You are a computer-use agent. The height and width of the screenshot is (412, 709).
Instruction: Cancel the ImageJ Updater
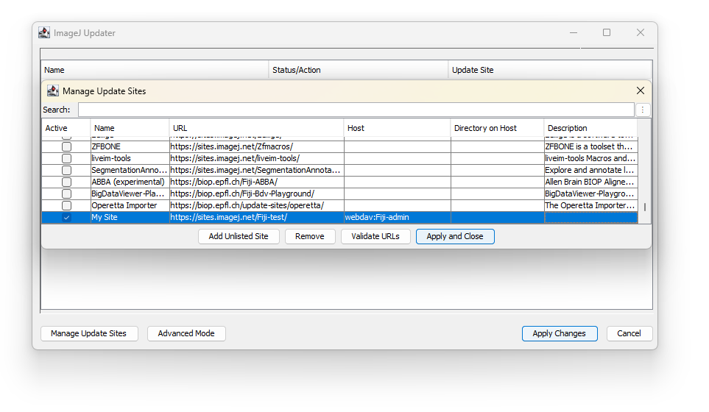[x=629, y=333]
